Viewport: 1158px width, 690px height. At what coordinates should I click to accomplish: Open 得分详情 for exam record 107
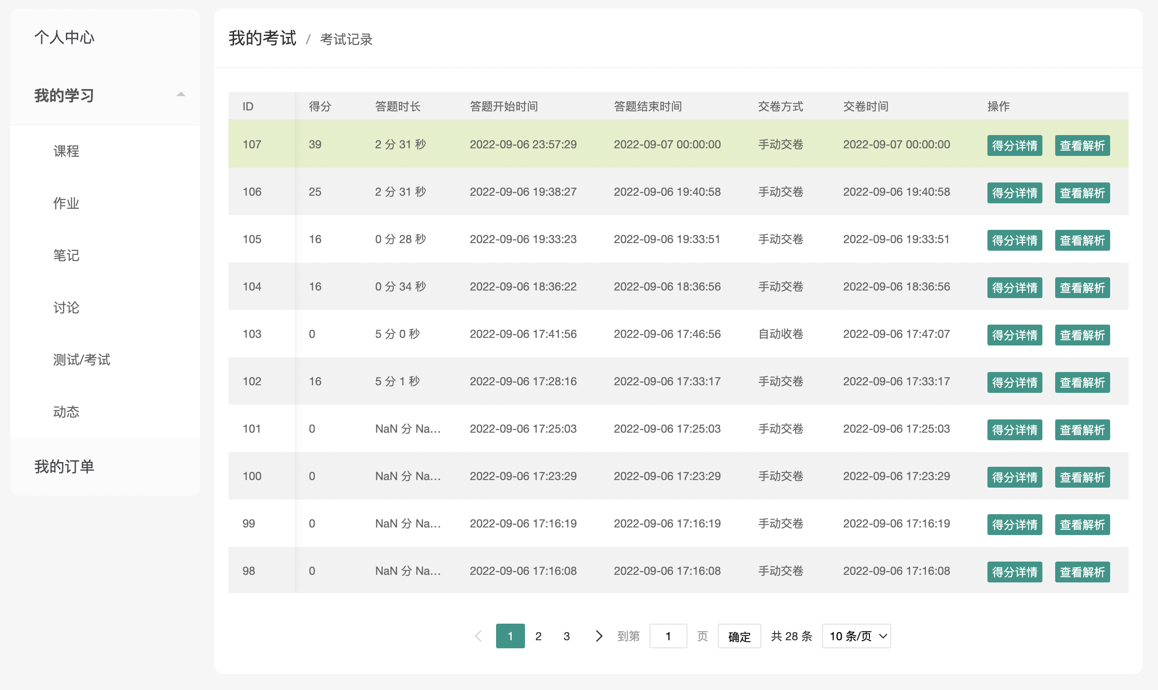[1014, 145]
